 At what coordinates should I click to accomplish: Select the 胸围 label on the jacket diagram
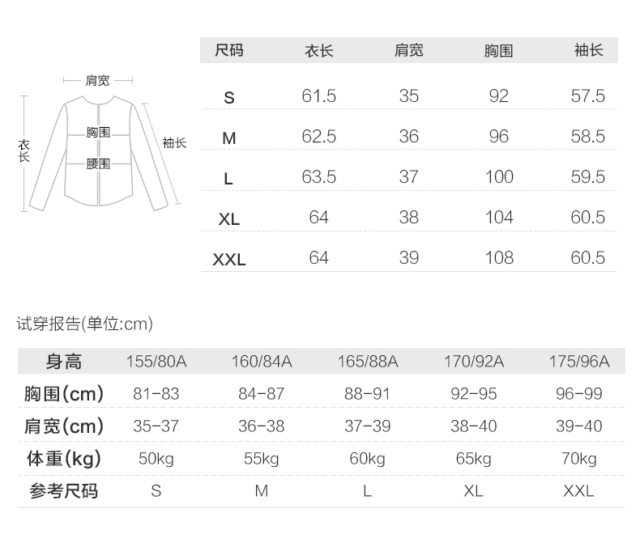click(98, 133)
